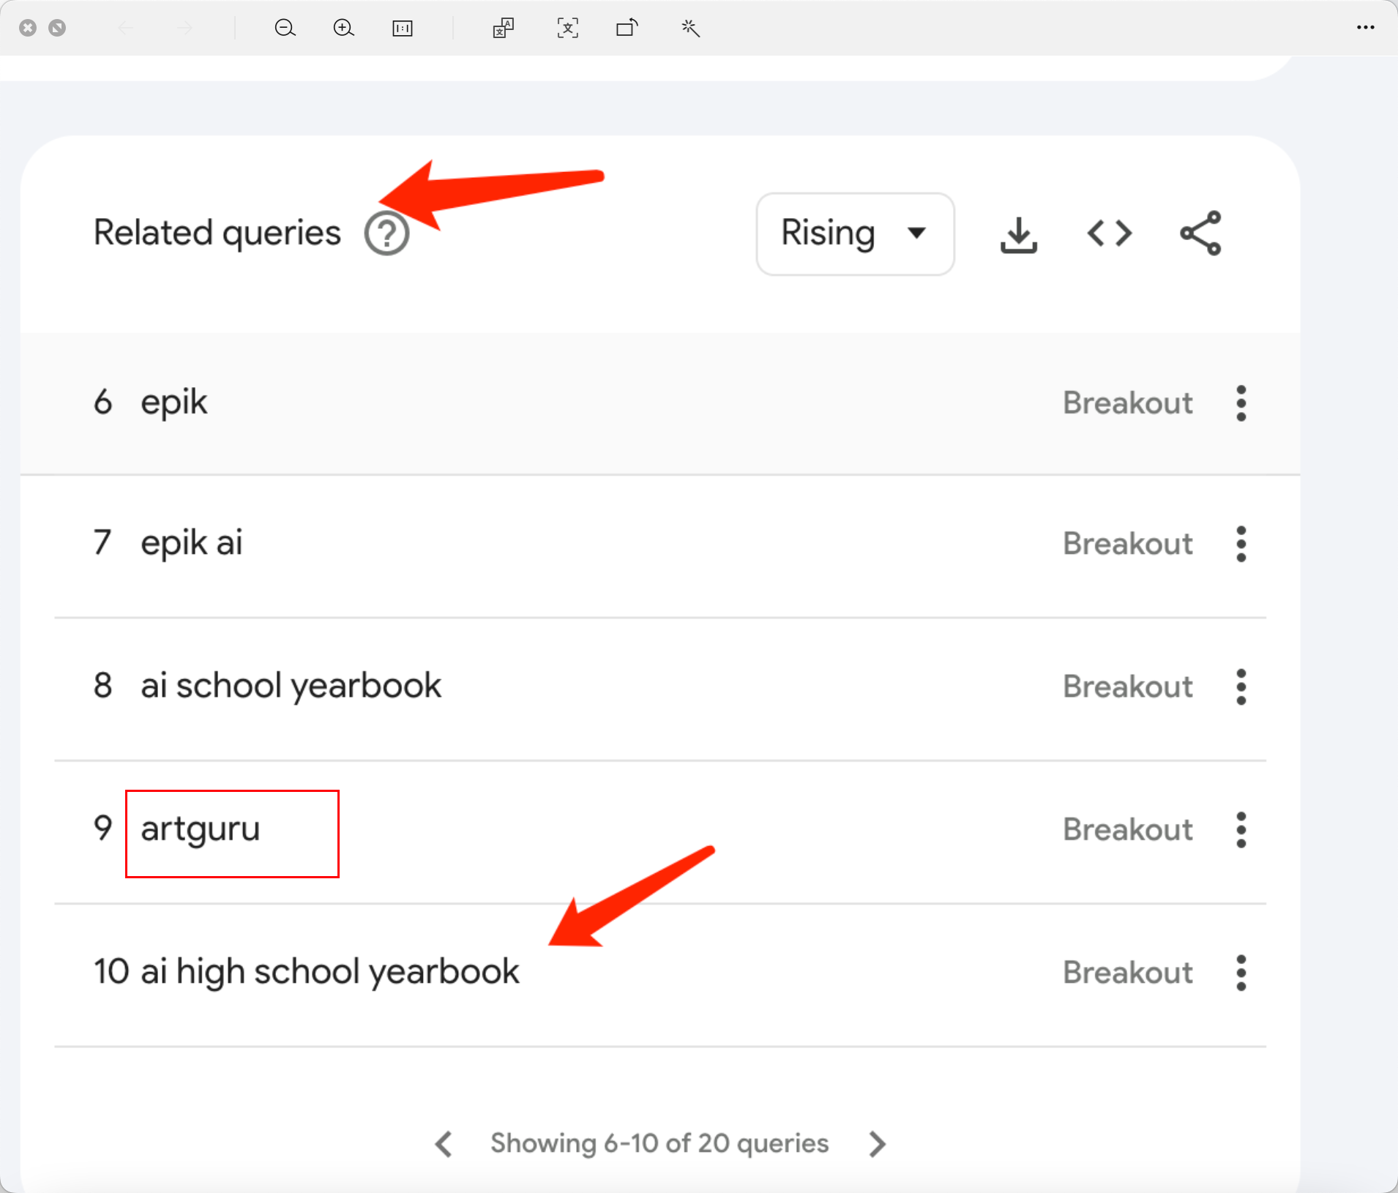Image resolution: width=1398 pixels, height=1193 pixels.
Task: Open the artguru query
Action: pyautogui.click(x=201, y=830)
